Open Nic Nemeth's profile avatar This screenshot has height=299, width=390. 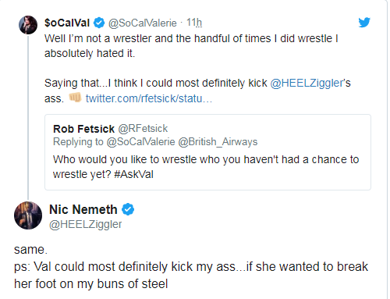pos(28,215)
